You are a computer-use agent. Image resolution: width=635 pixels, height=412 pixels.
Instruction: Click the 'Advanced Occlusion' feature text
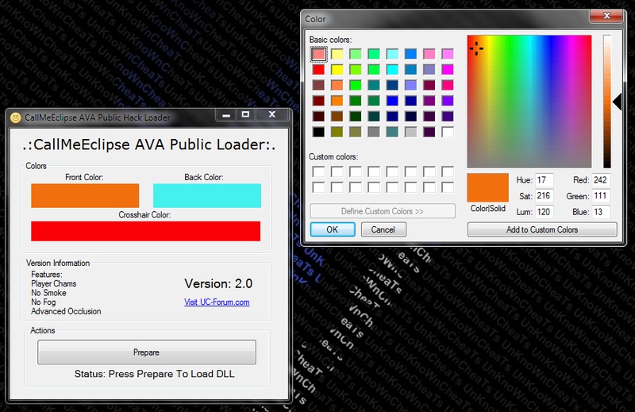click(x=66, y=311)
